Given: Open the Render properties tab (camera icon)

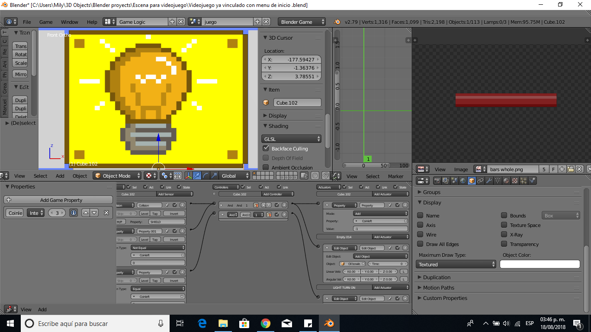Looking at the screenshot, I should (x=437, y=181).
